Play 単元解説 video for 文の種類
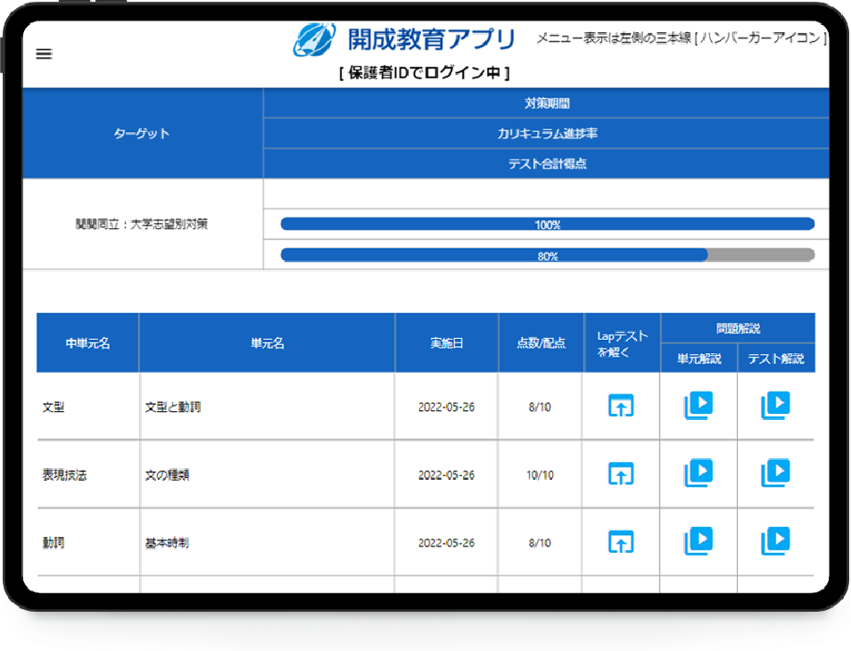The image size is (851, 651). tap(698, 473)
